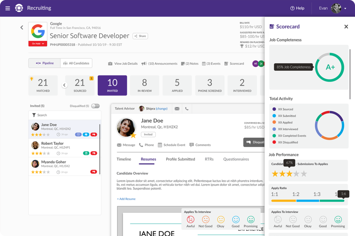
Task: Open View Job Details
Action: [123, 64]
